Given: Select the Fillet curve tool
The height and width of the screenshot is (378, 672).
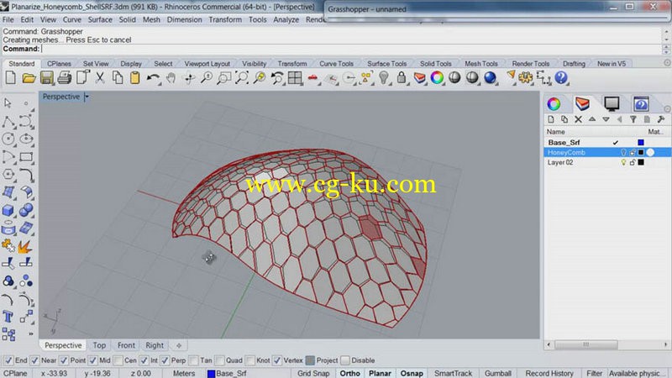Looking at the screenshot, I should [x=26, y=175].
